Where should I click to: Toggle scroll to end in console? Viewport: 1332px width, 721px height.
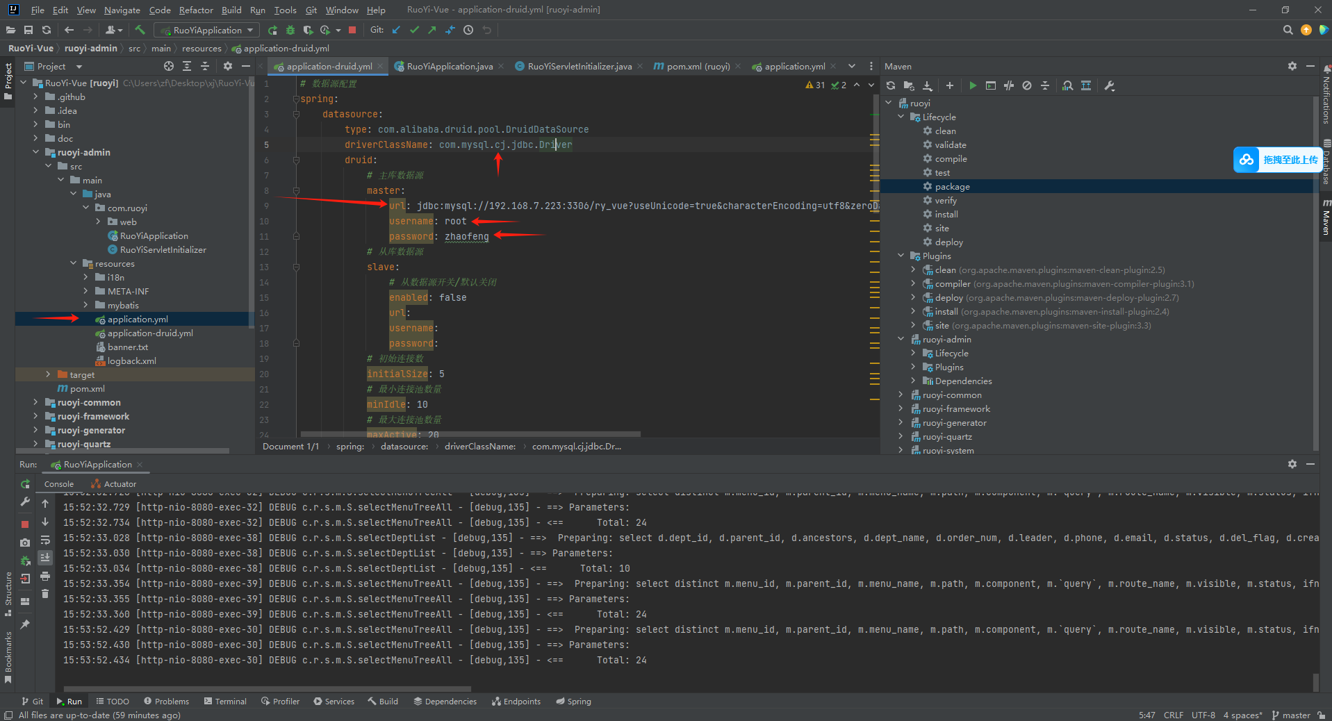tap(45, 558)
